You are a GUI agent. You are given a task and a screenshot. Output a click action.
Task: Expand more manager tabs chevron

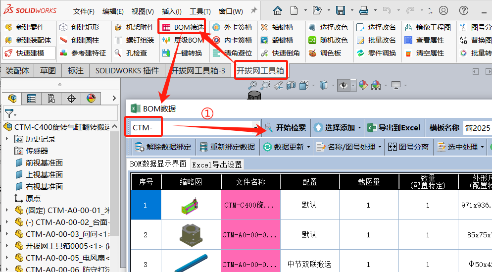point(114,98)
